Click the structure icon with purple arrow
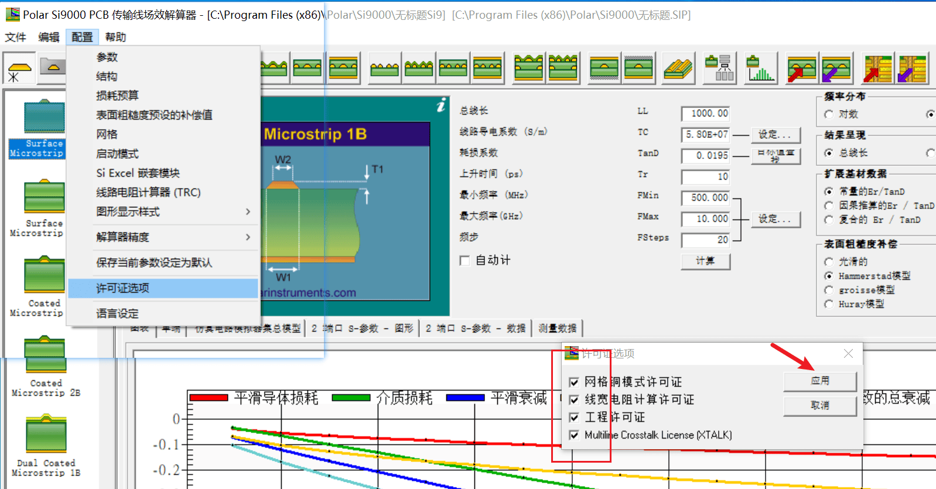 836,69
